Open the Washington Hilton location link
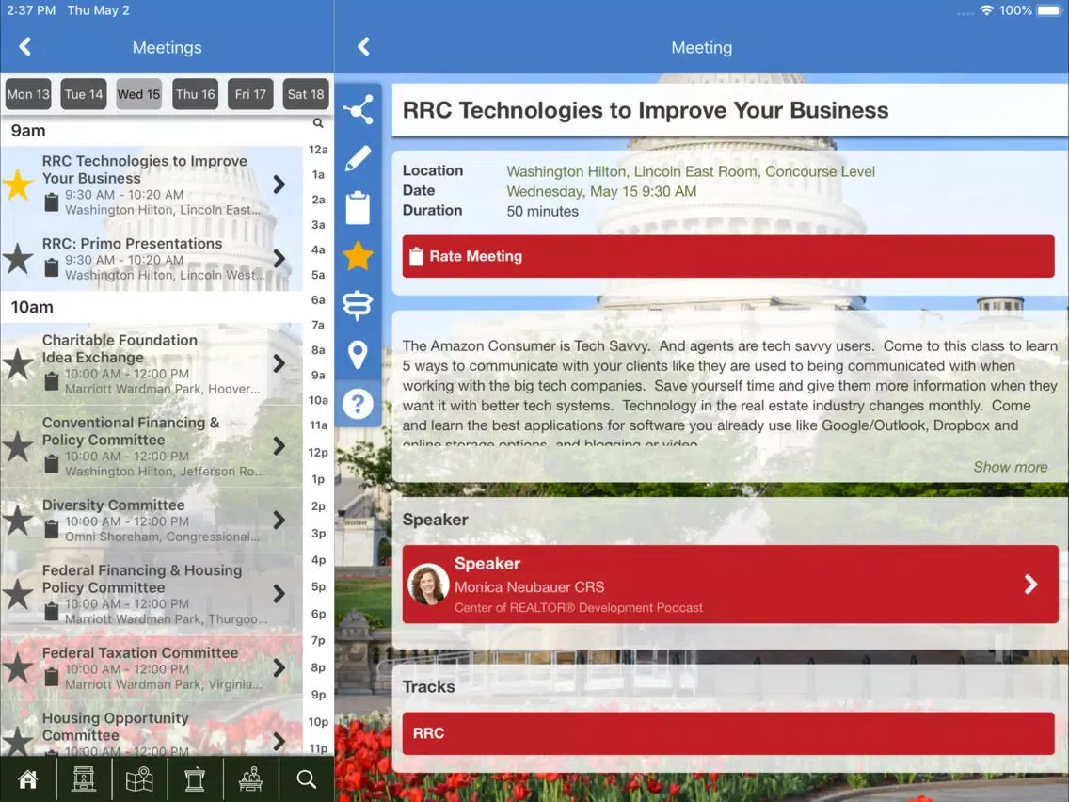1069x802 pixels. click(x=691, y=172)
